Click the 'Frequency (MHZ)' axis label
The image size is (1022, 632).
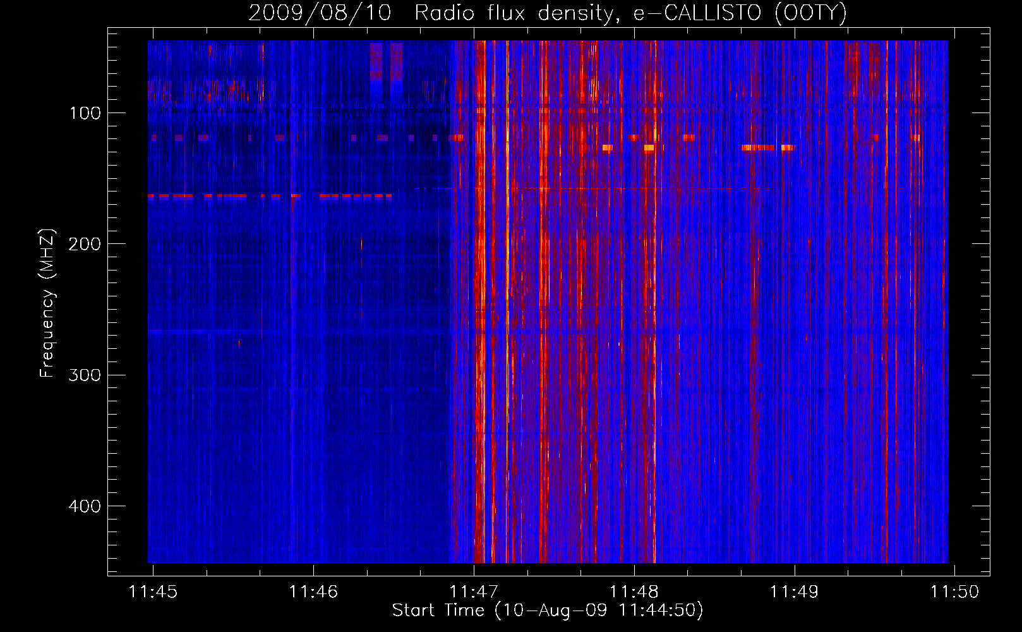click(x=47, y=303)
